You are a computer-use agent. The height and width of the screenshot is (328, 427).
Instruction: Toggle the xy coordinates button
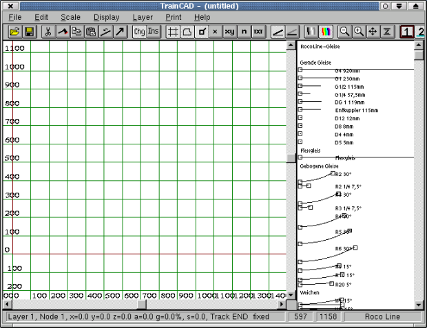coord(229,32)
